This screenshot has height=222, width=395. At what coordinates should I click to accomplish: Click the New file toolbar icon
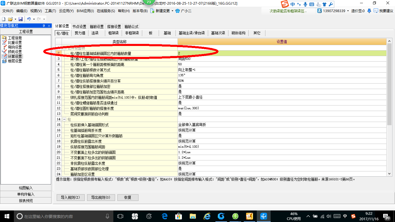coord(4,19)
